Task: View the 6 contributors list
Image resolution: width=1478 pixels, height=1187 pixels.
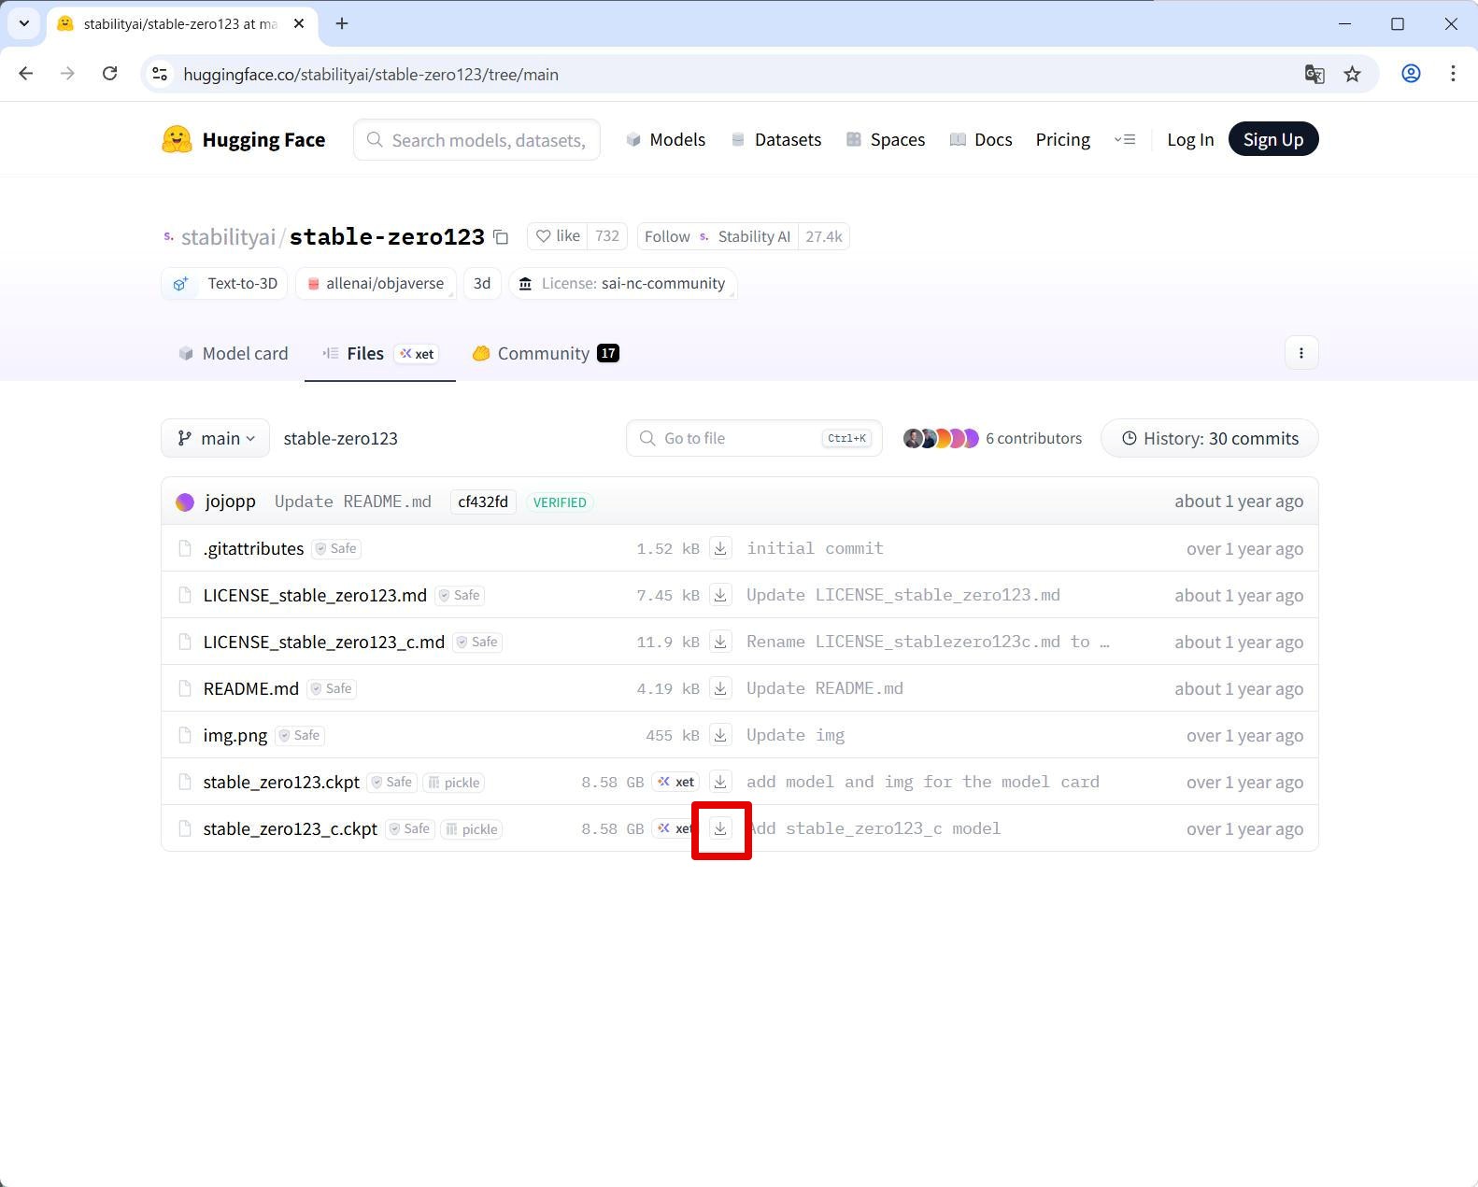Action: 992,438
